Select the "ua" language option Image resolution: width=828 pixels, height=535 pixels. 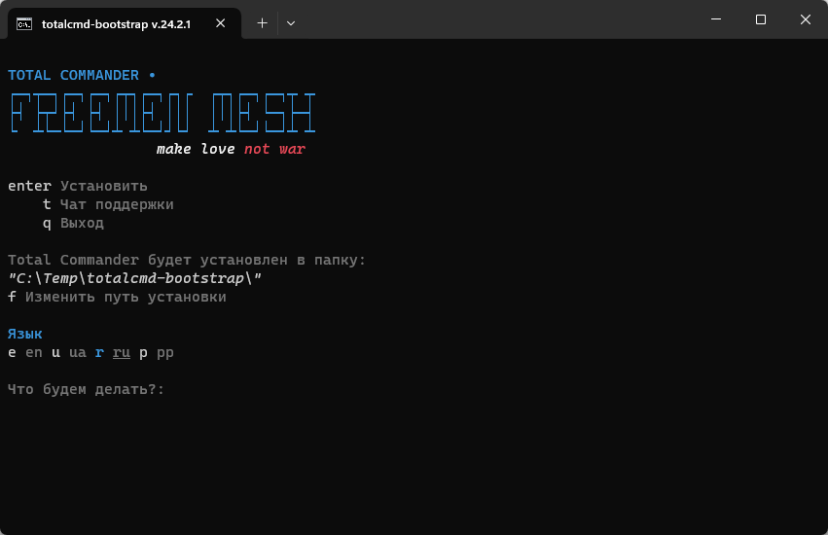(78, 352)
